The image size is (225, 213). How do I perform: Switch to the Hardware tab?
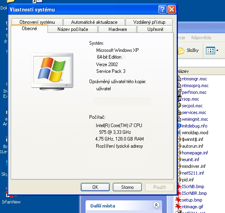(118, 29)
